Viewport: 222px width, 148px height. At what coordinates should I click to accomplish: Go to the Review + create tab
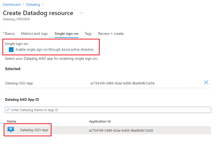point(111,33)
